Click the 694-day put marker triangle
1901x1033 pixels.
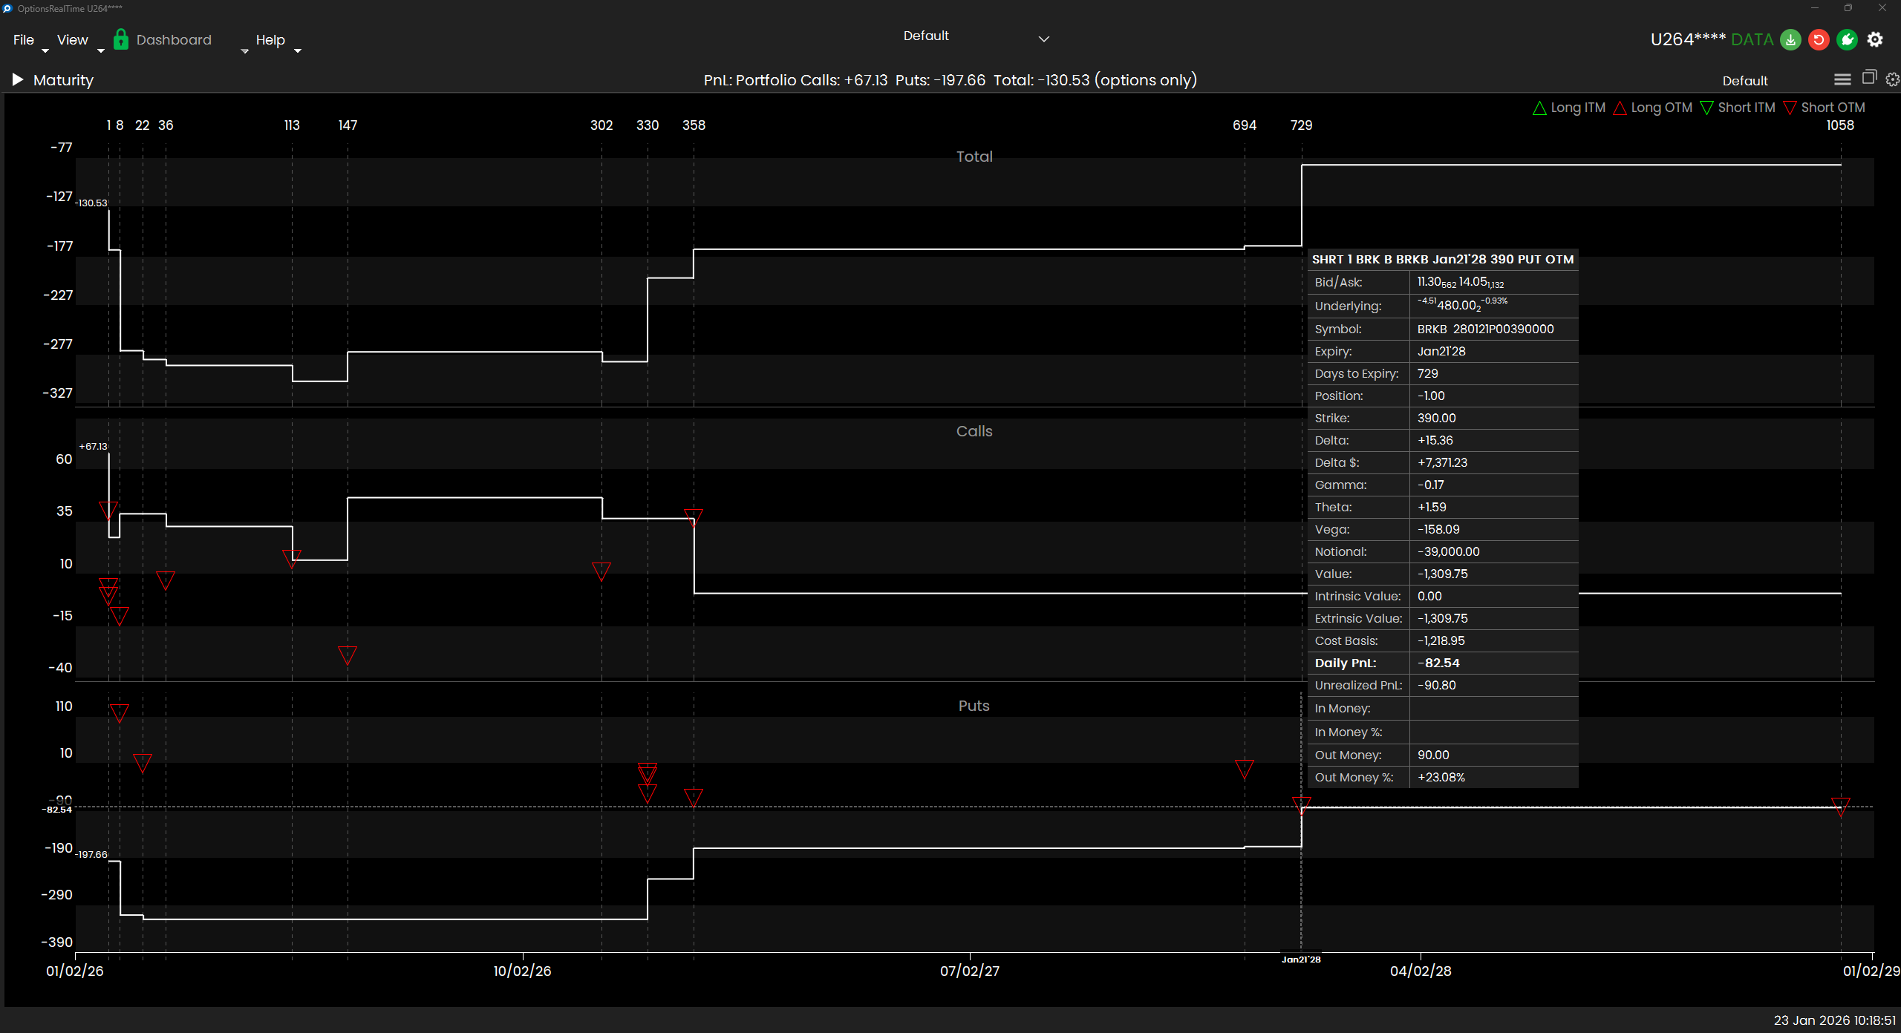coord(1245,768)
